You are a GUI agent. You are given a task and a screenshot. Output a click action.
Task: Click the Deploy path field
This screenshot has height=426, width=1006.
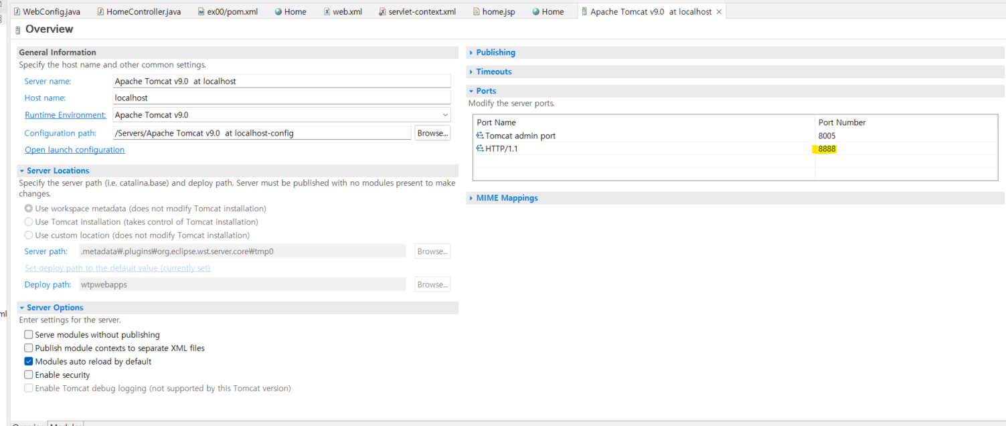(242, 284)
